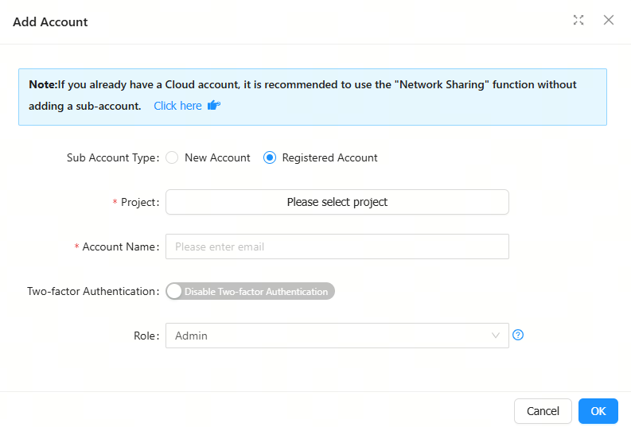Close the Add Account dialog
631x427 pixels.
click(609, 21)
